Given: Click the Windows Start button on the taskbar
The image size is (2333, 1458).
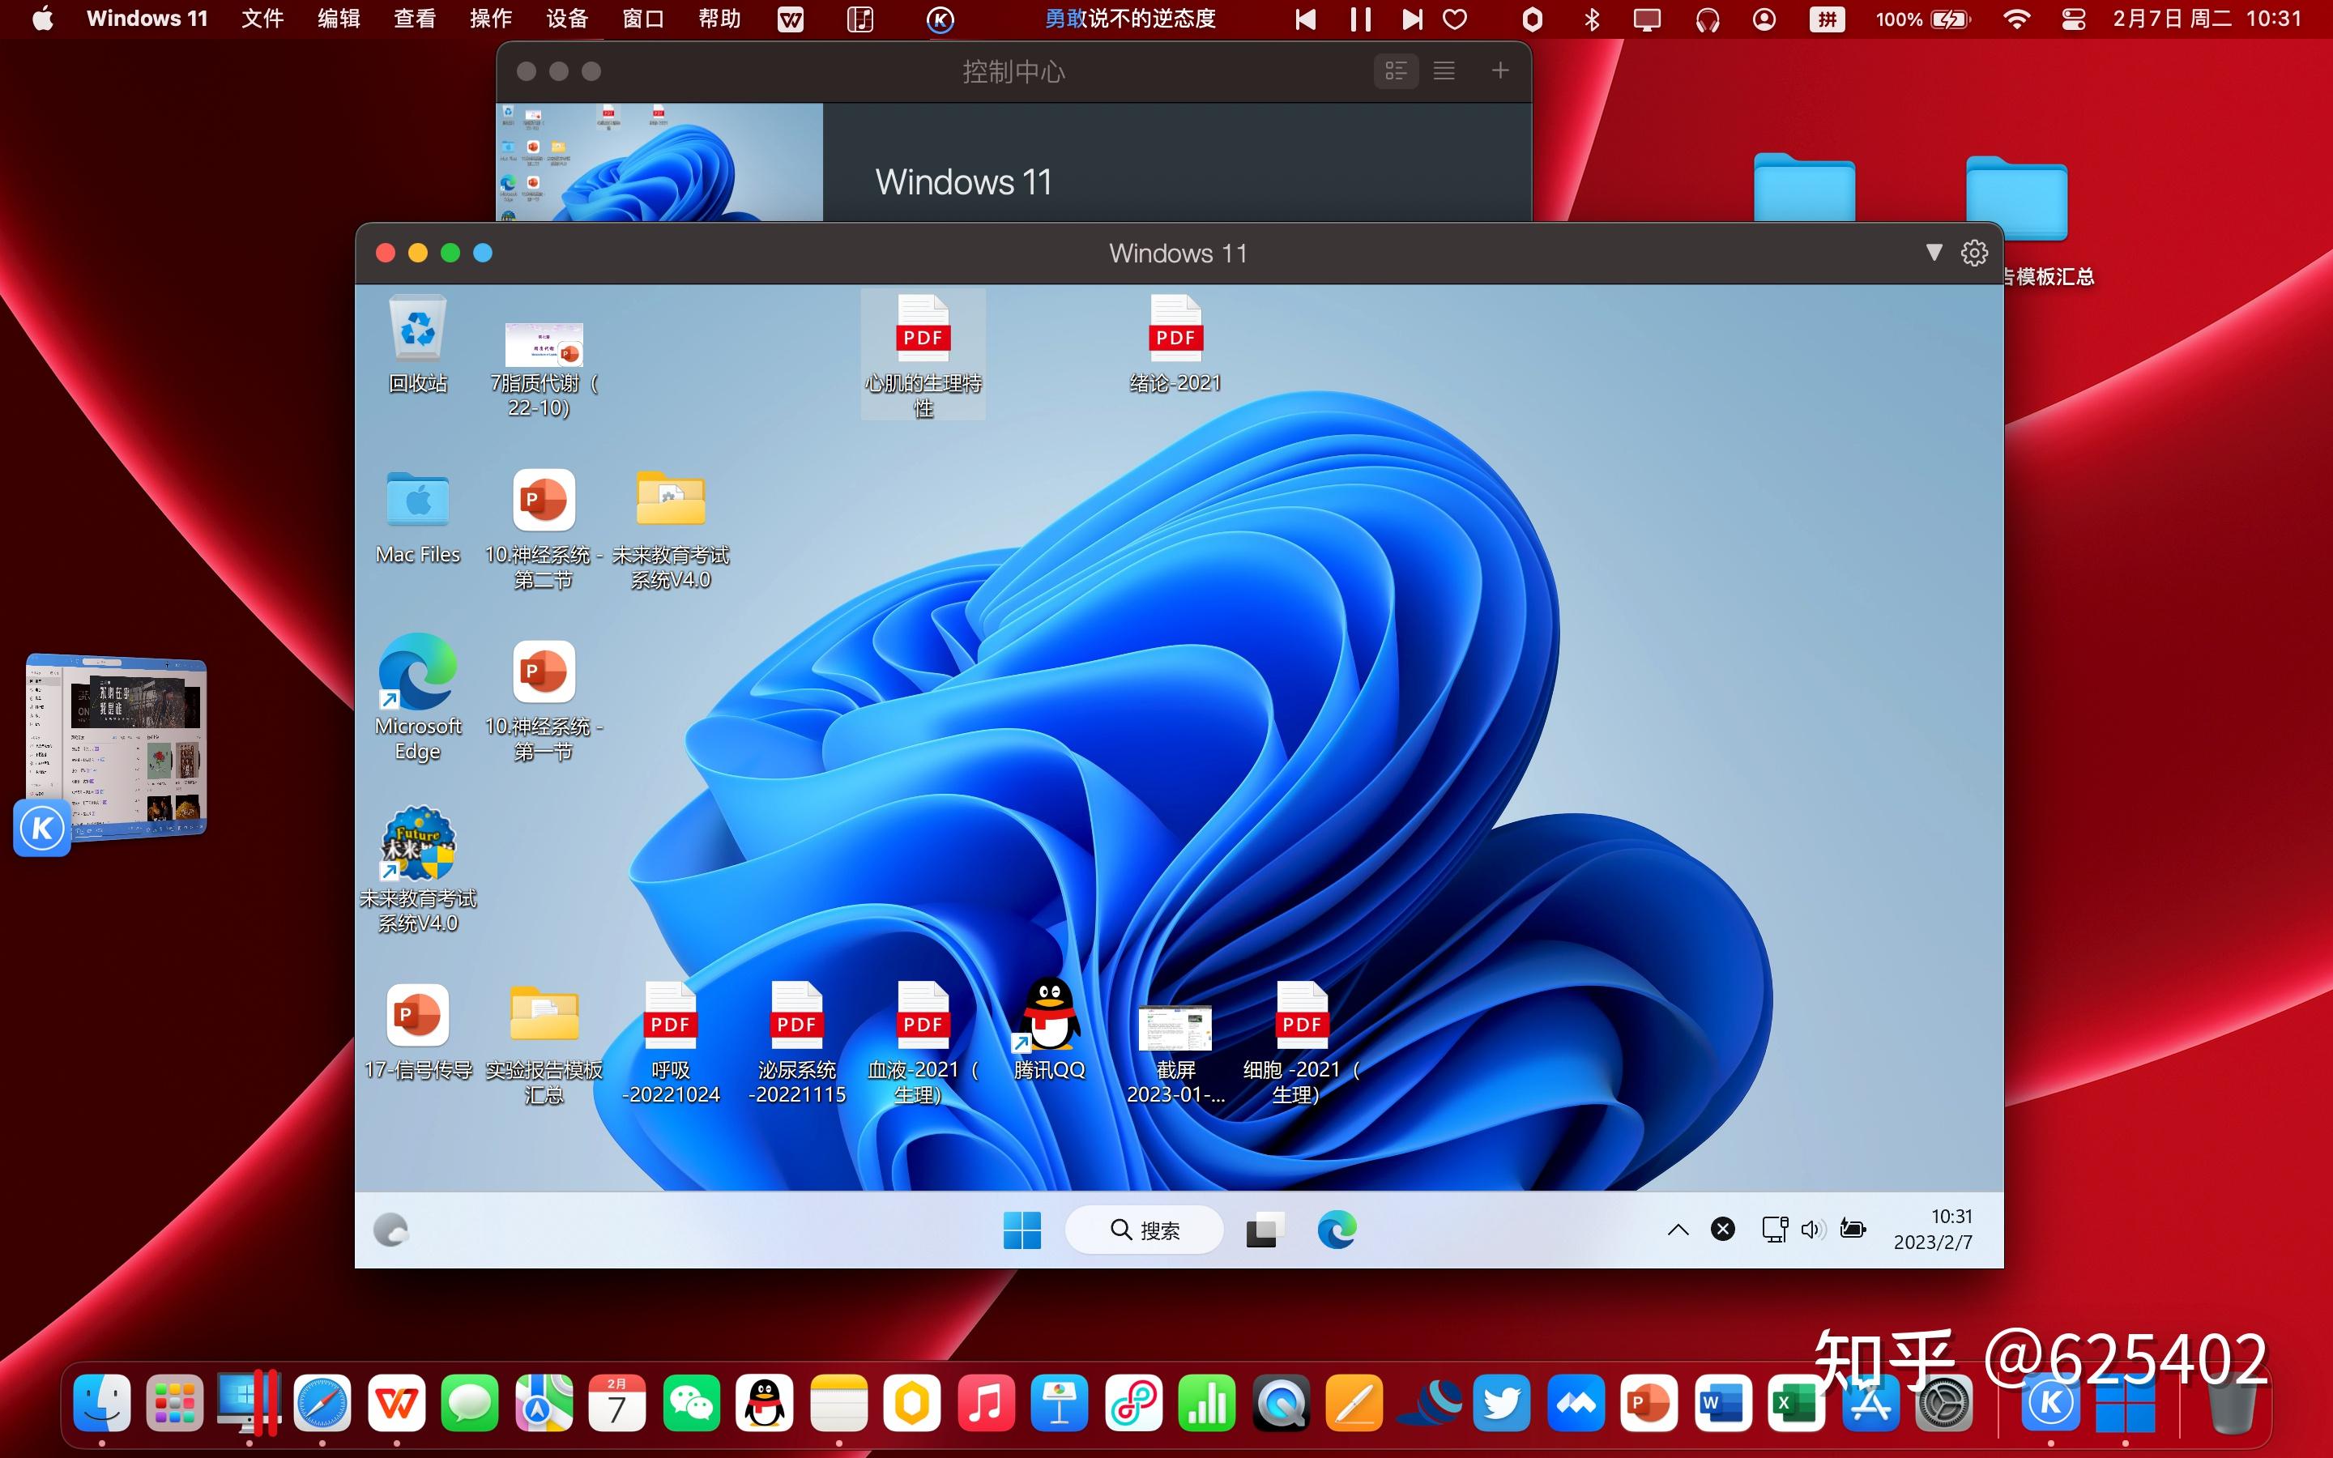Looking at the screenshot, I should 1021,1230.
